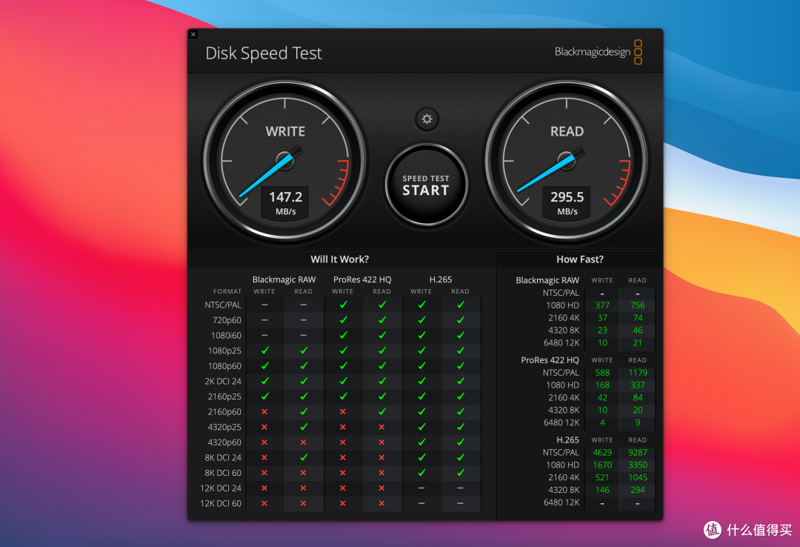Click Blackmagic RAW 4320 8K read value 46
The height and width of the screenshot is (547, 800).
[x=638, y=331]
